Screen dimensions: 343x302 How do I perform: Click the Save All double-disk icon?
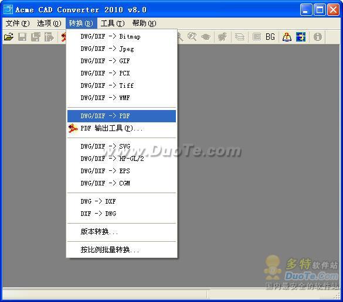36,37
